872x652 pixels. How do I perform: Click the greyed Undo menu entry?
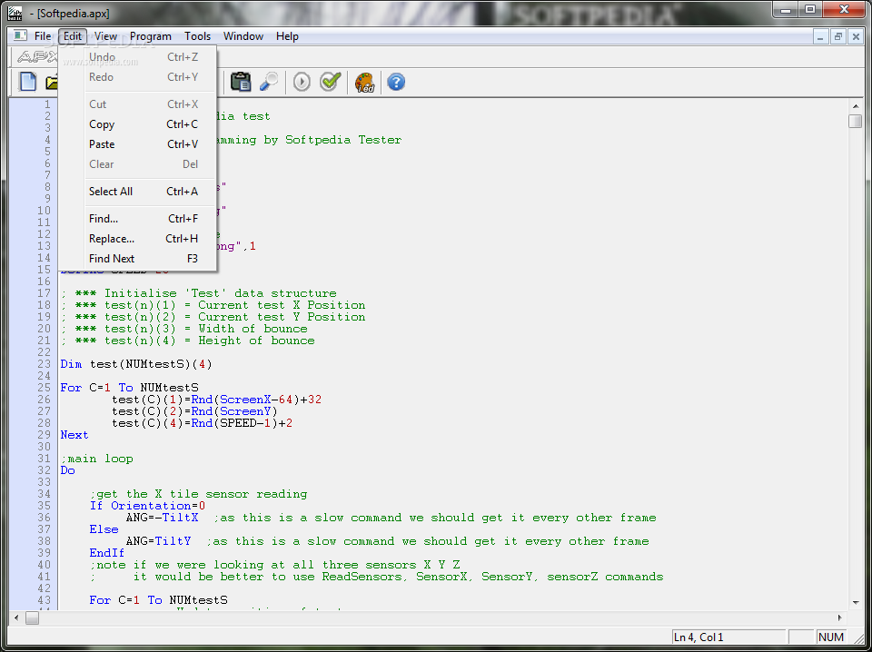pyautogui.click(x=137, y=57)
